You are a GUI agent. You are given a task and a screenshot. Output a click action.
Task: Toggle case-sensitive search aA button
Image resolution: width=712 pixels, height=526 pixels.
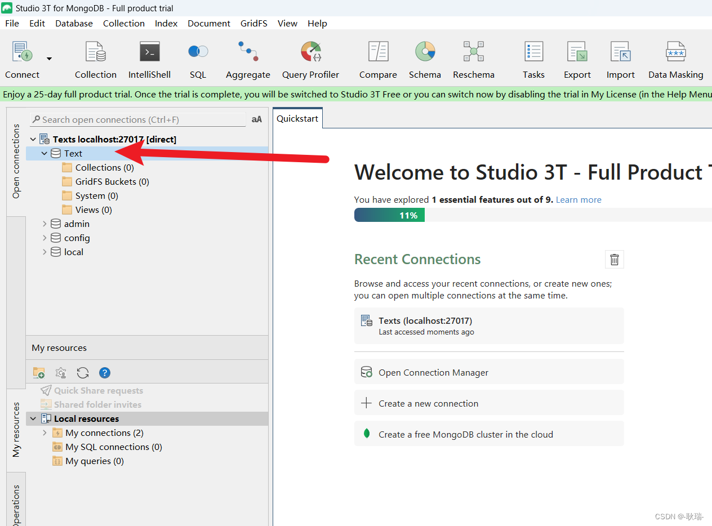coord(257,119)
